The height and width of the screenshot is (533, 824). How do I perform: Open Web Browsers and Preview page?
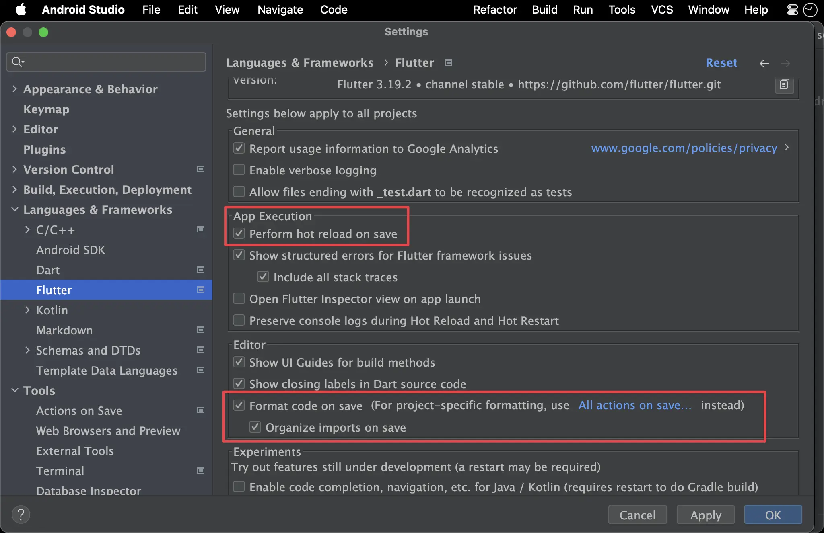point(108,431)
